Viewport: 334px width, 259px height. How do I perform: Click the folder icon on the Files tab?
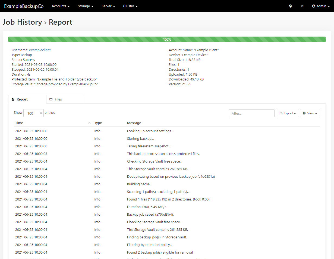point(51,99)
